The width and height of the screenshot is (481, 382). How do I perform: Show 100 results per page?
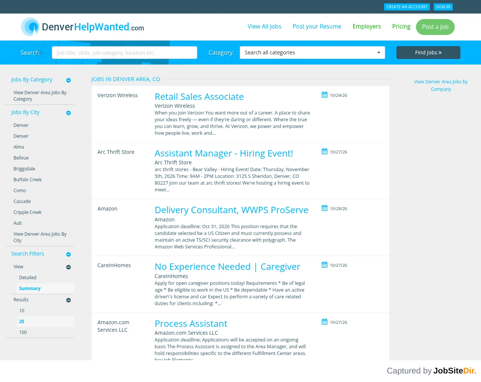point(23,332)
